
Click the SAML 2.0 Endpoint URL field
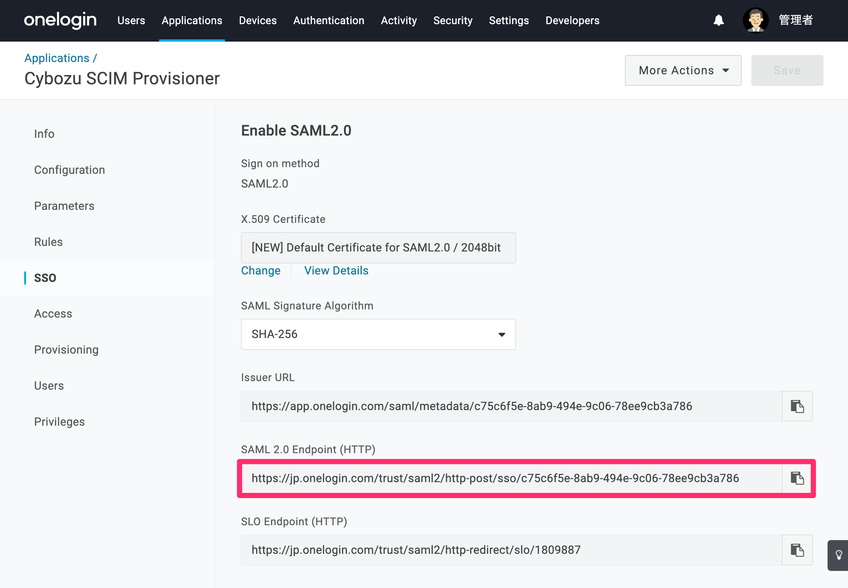(512, 478)
